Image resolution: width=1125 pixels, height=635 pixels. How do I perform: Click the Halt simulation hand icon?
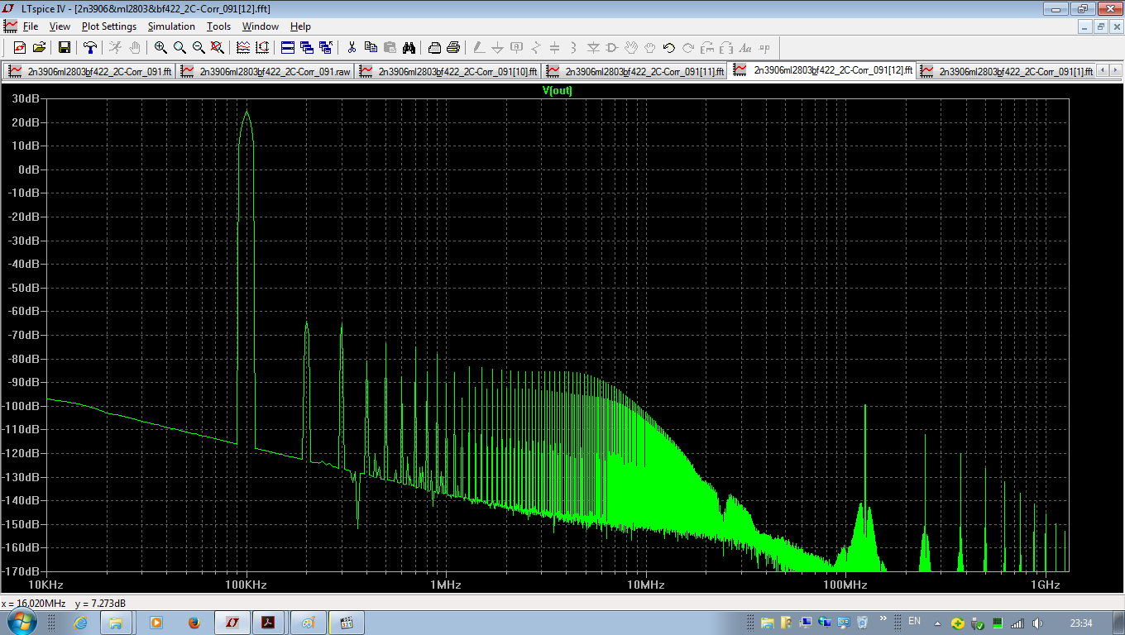[135, 48]
